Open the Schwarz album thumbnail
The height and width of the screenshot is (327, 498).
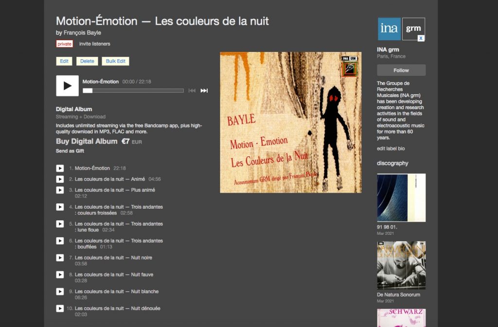(401, 318)
